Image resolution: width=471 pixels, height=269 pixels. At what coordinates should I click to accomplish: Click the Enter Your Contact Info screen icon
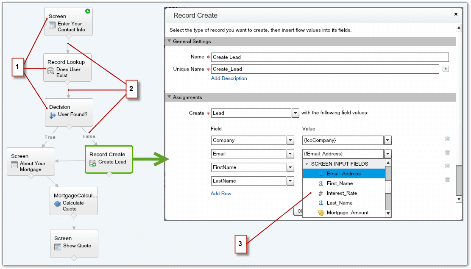point(52,25)
